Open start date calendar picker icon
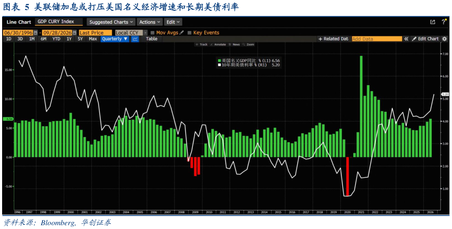This screenshot has width=452, height=229. click(36, 33)
